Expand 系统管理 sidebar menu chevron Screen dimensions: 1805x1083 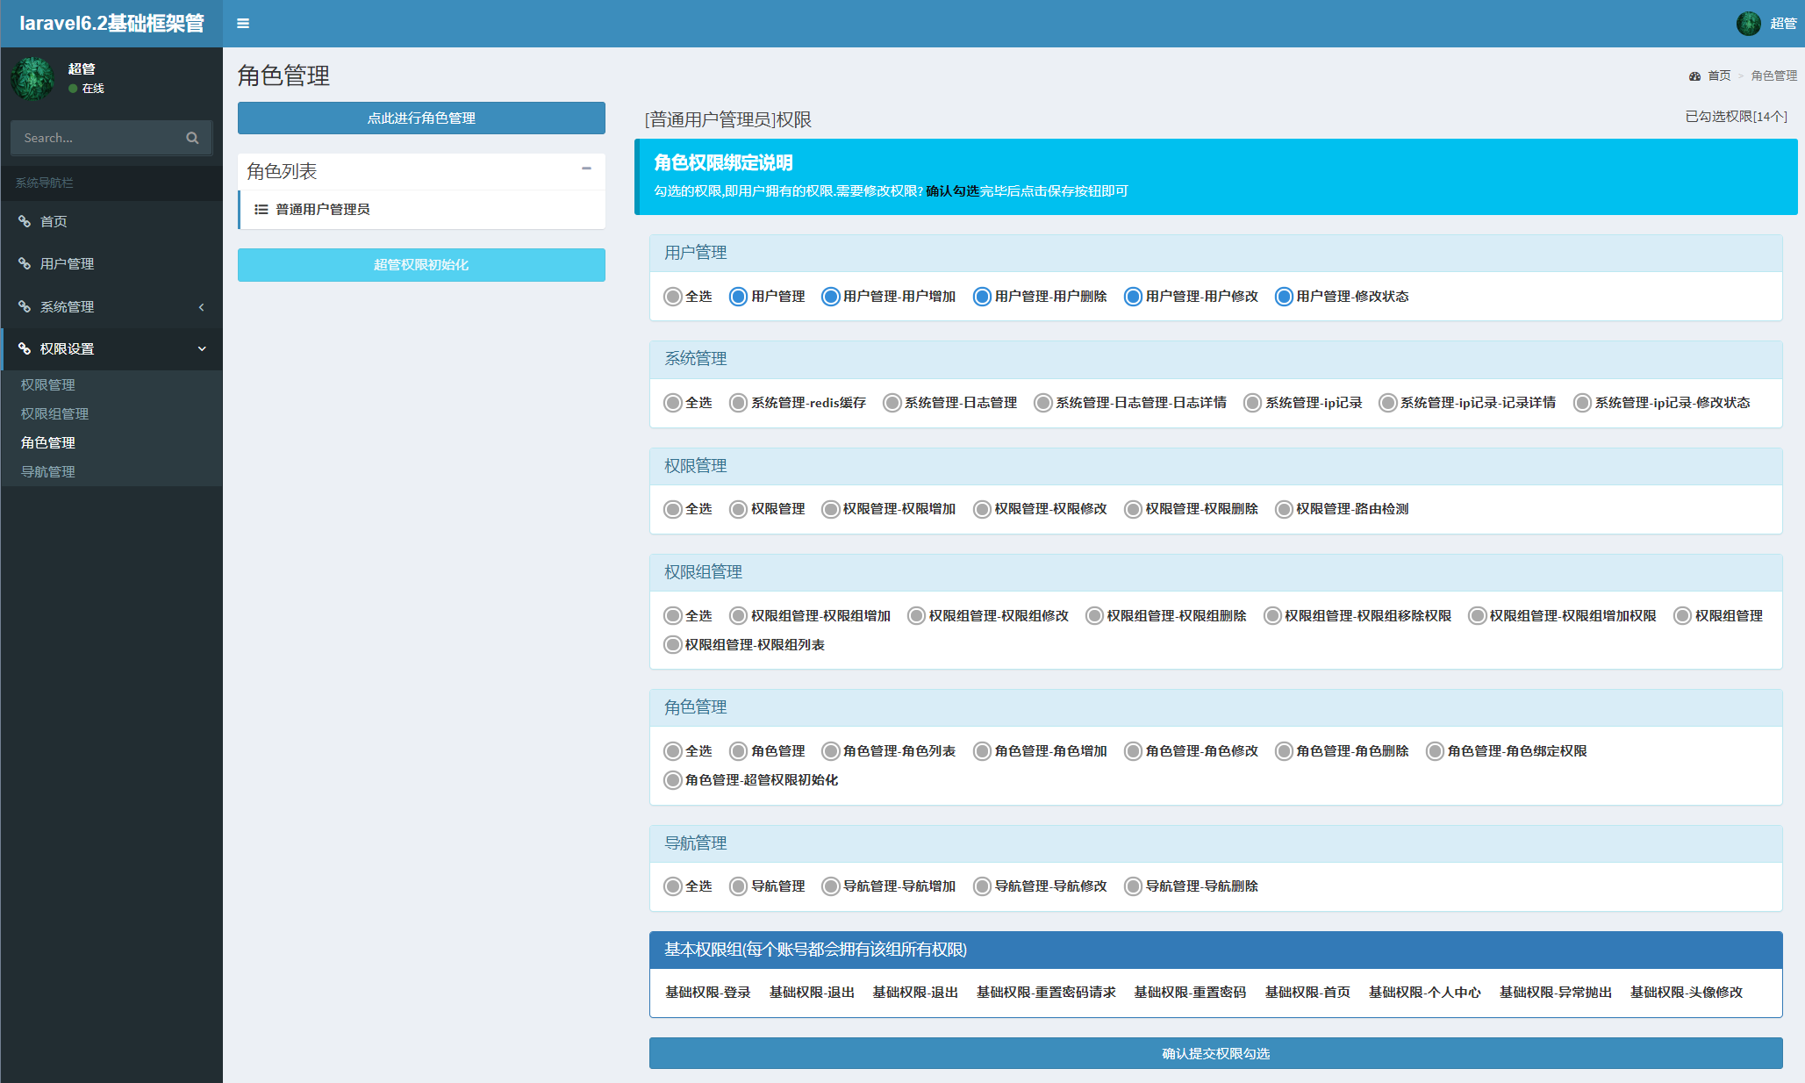tap(201, 307)
